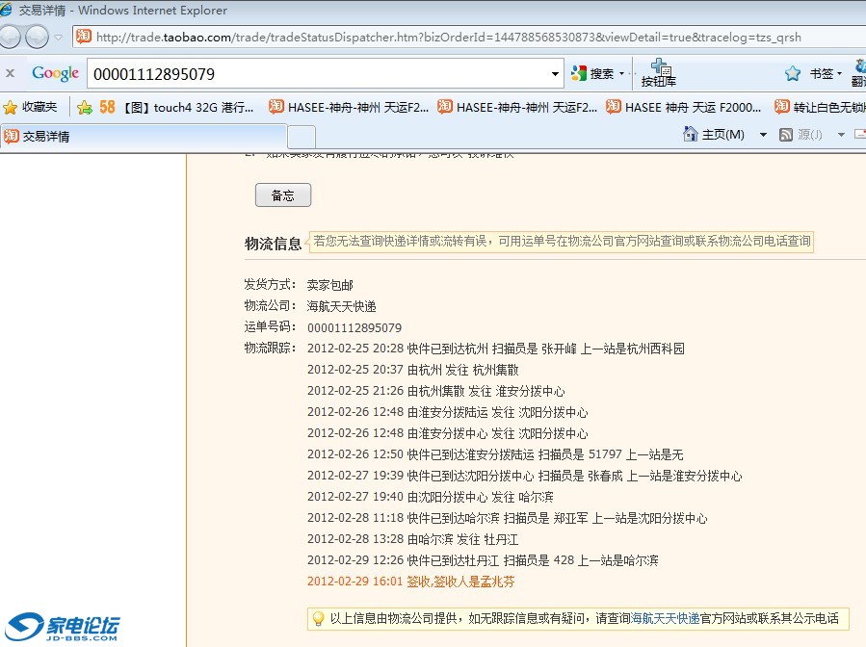
Task: Expand the Google search box dropdown
Action: tap(555, 74)
